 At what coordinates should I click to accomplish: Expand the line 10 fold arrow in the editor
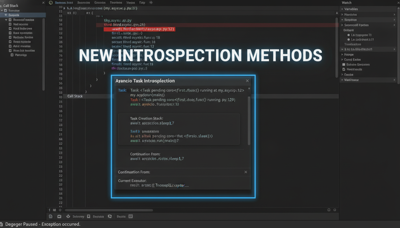point(65,8)
